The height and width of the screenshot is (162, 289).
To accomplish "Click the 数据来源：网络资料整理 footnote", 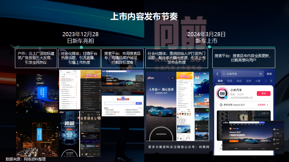I will click(26, 159).
